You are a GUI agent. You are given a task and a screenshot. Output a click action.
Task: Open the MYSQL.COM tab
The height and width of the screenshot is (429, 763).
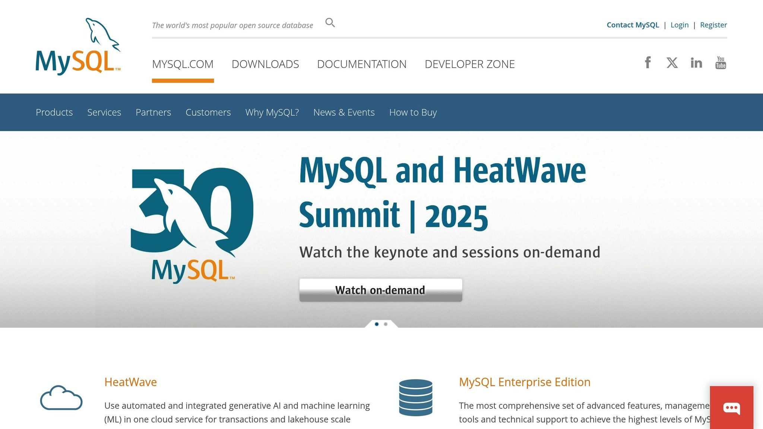[183, 64]
